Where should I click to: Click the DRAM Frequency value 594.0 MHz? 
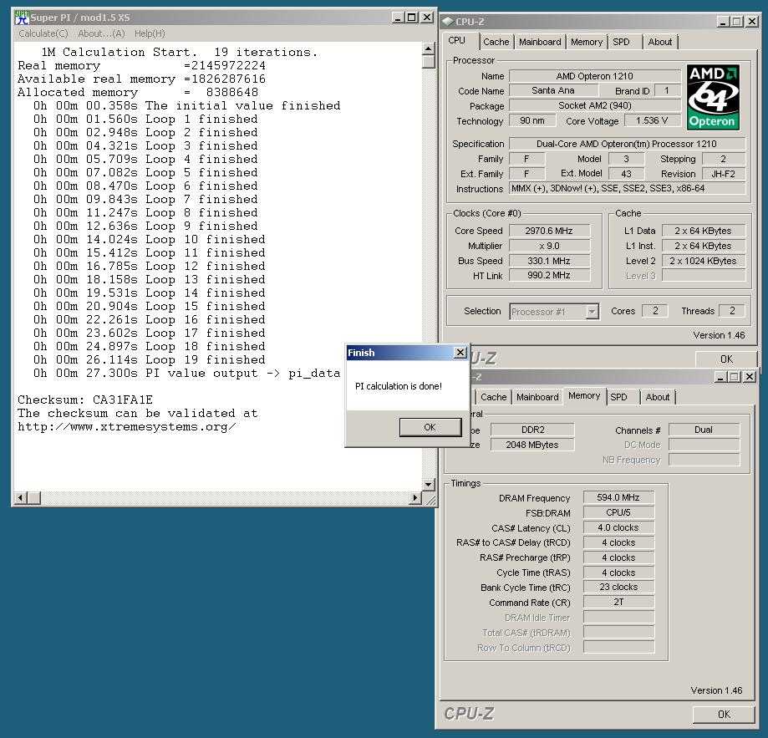pos(618,497)
